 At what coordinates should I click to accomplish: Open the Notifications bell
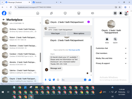121,13
